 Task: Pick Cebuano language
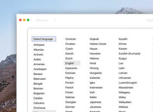tap(39, 103)
